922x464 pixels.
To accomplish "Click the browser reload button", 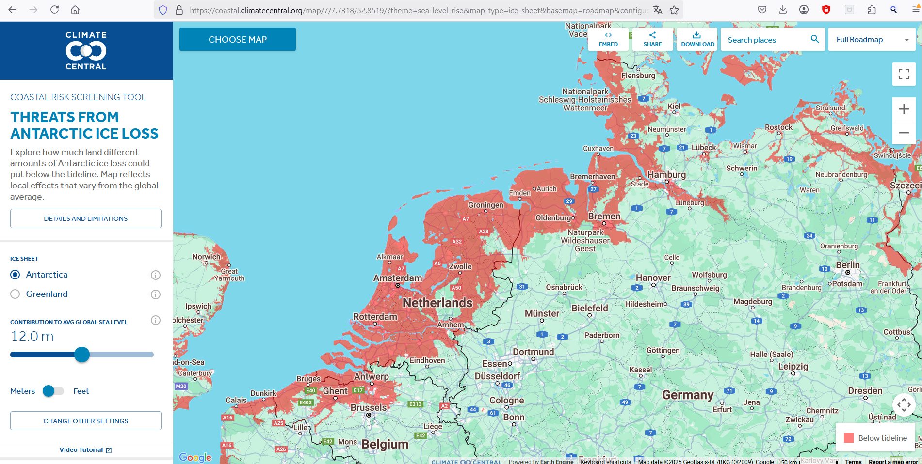I will pos(54,10).
